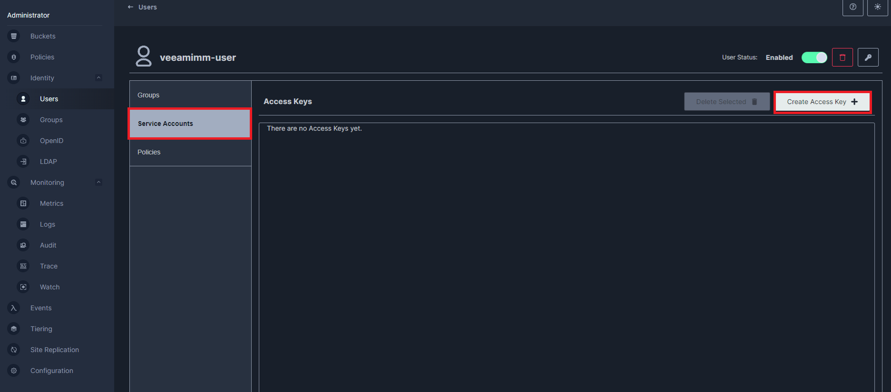Open the Groups tab for the user
The image size is (891, 392).
(190, 95)
